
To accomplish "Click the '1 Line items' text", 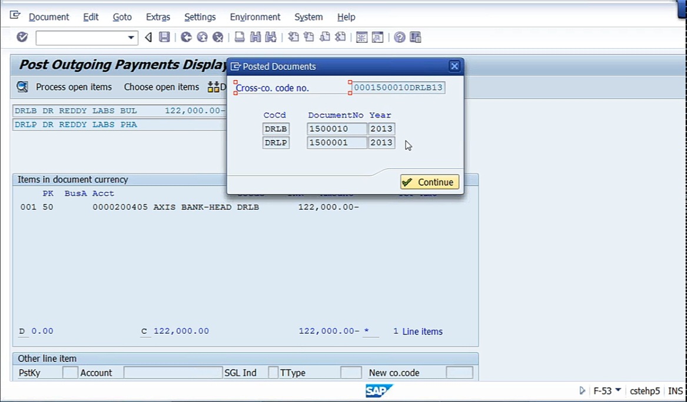I will coord(417,331).
